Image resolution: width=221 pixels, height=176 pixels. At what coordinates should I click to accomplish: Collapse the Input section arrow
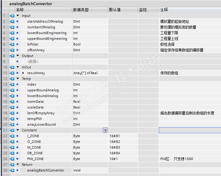(x=18, y=16)
